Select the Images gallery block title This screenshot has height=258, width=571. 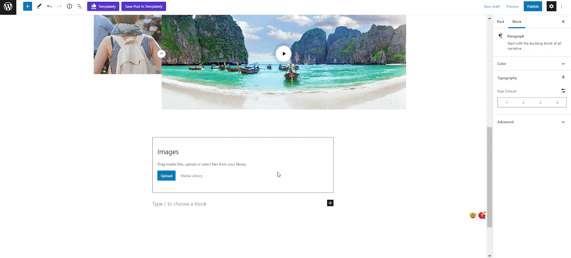click(x=168, y=152)
